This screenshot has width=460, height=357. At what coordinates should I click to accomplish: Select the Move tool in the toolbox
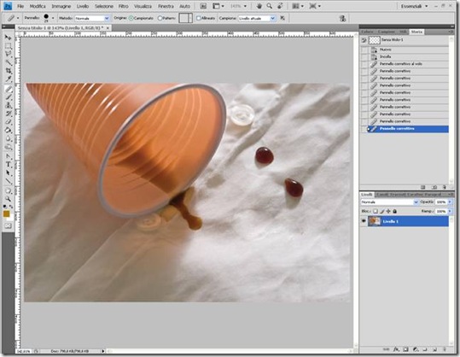pos(8,38)
